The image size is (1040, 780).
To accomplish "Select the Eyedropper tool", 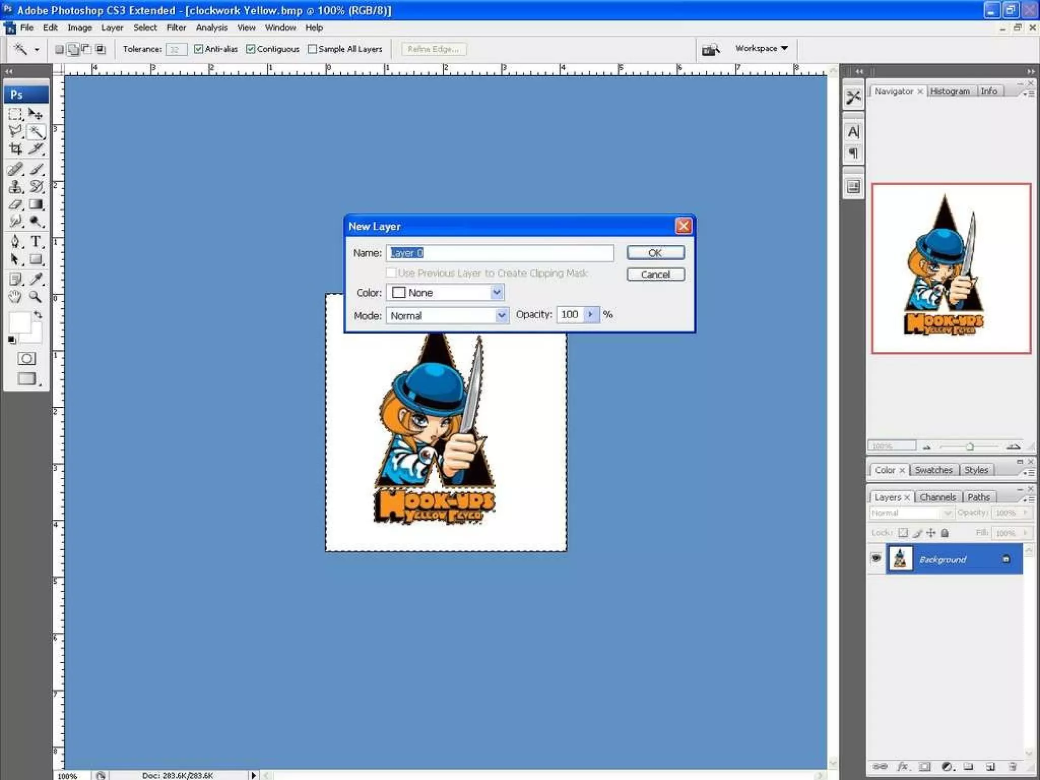I will click(x=36, y=279).
